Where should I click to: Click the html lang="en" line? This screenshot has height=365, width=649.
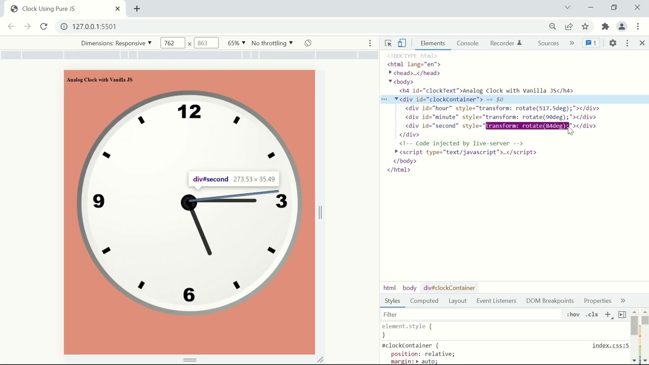pyautogui.click(x=414, y=64)
